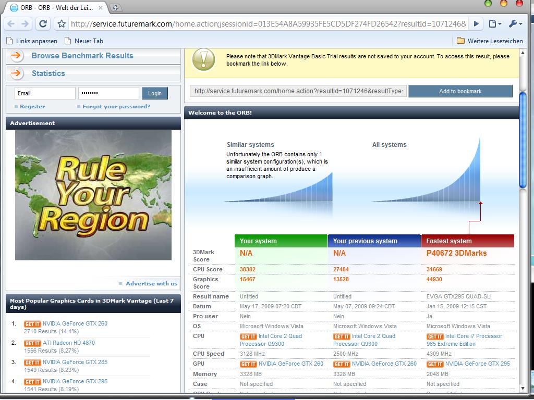Open the page menu icon
The image size is (534, 400).
pyautogui.click(x=495, y=24)
